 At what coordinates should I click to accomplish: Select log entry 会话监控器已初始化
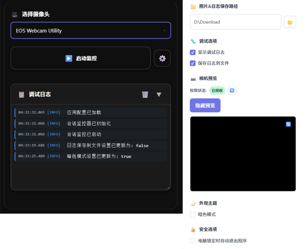click(91, 124)
